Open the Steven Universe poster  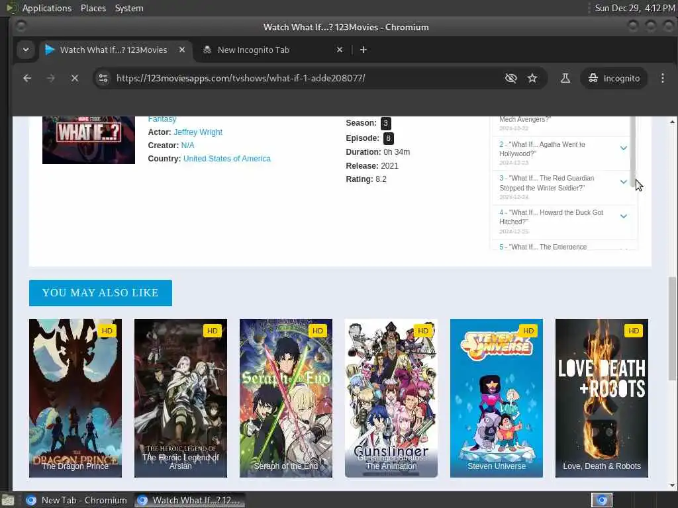pyautogui.click(x=497, y=398)
